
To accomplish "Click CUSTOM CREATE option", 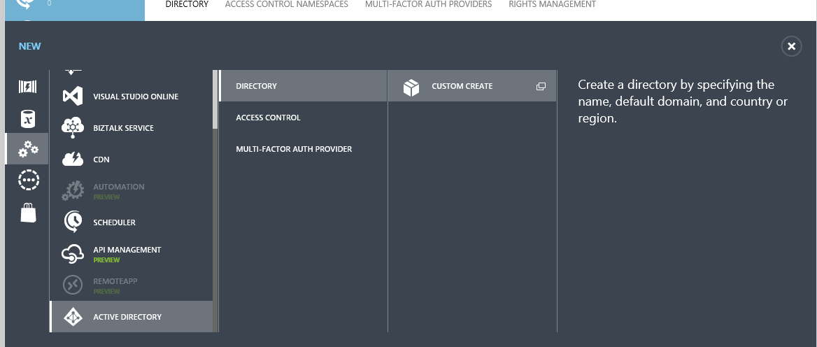I will [472, 86].
